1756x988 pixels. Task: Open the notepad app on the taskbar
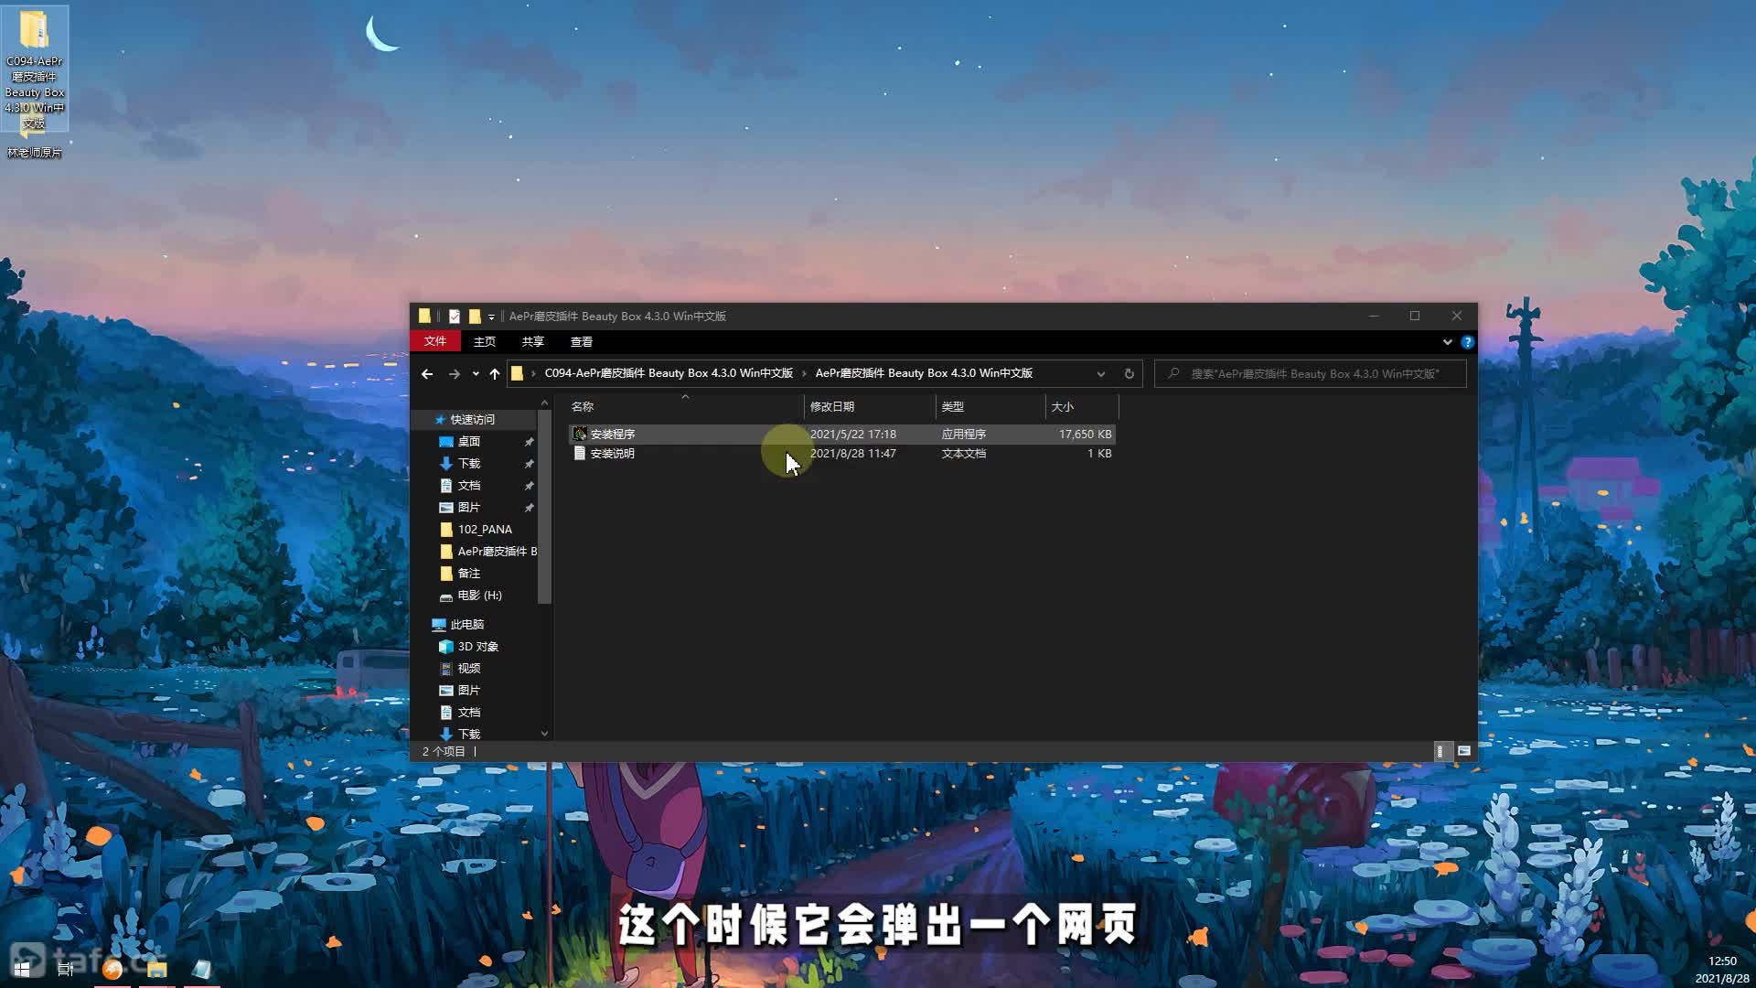pos(201,969)
